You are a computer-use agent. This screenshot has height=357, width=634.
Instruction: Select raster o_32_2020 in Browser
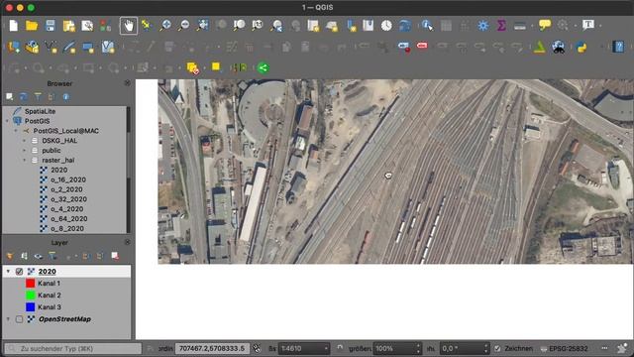[x=68, y=199]
